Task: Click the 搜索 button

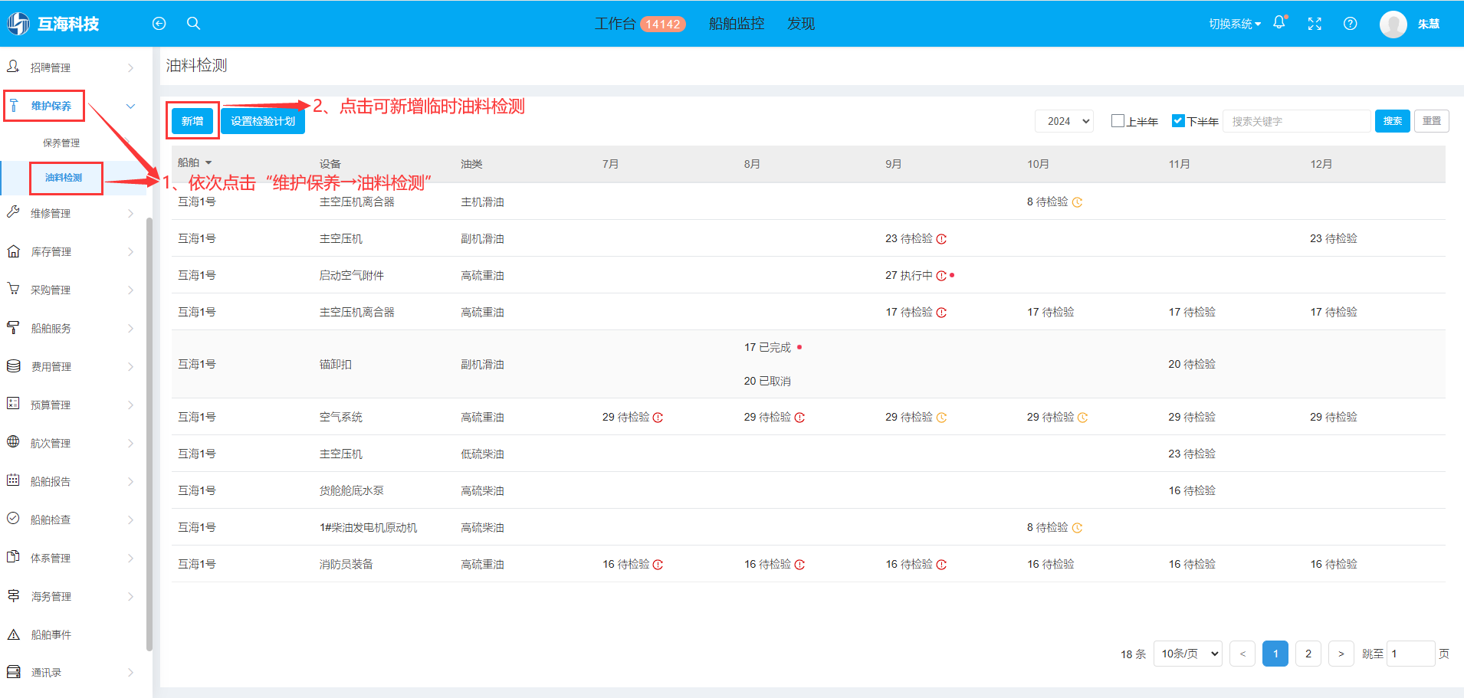Action: point(1393,121)
